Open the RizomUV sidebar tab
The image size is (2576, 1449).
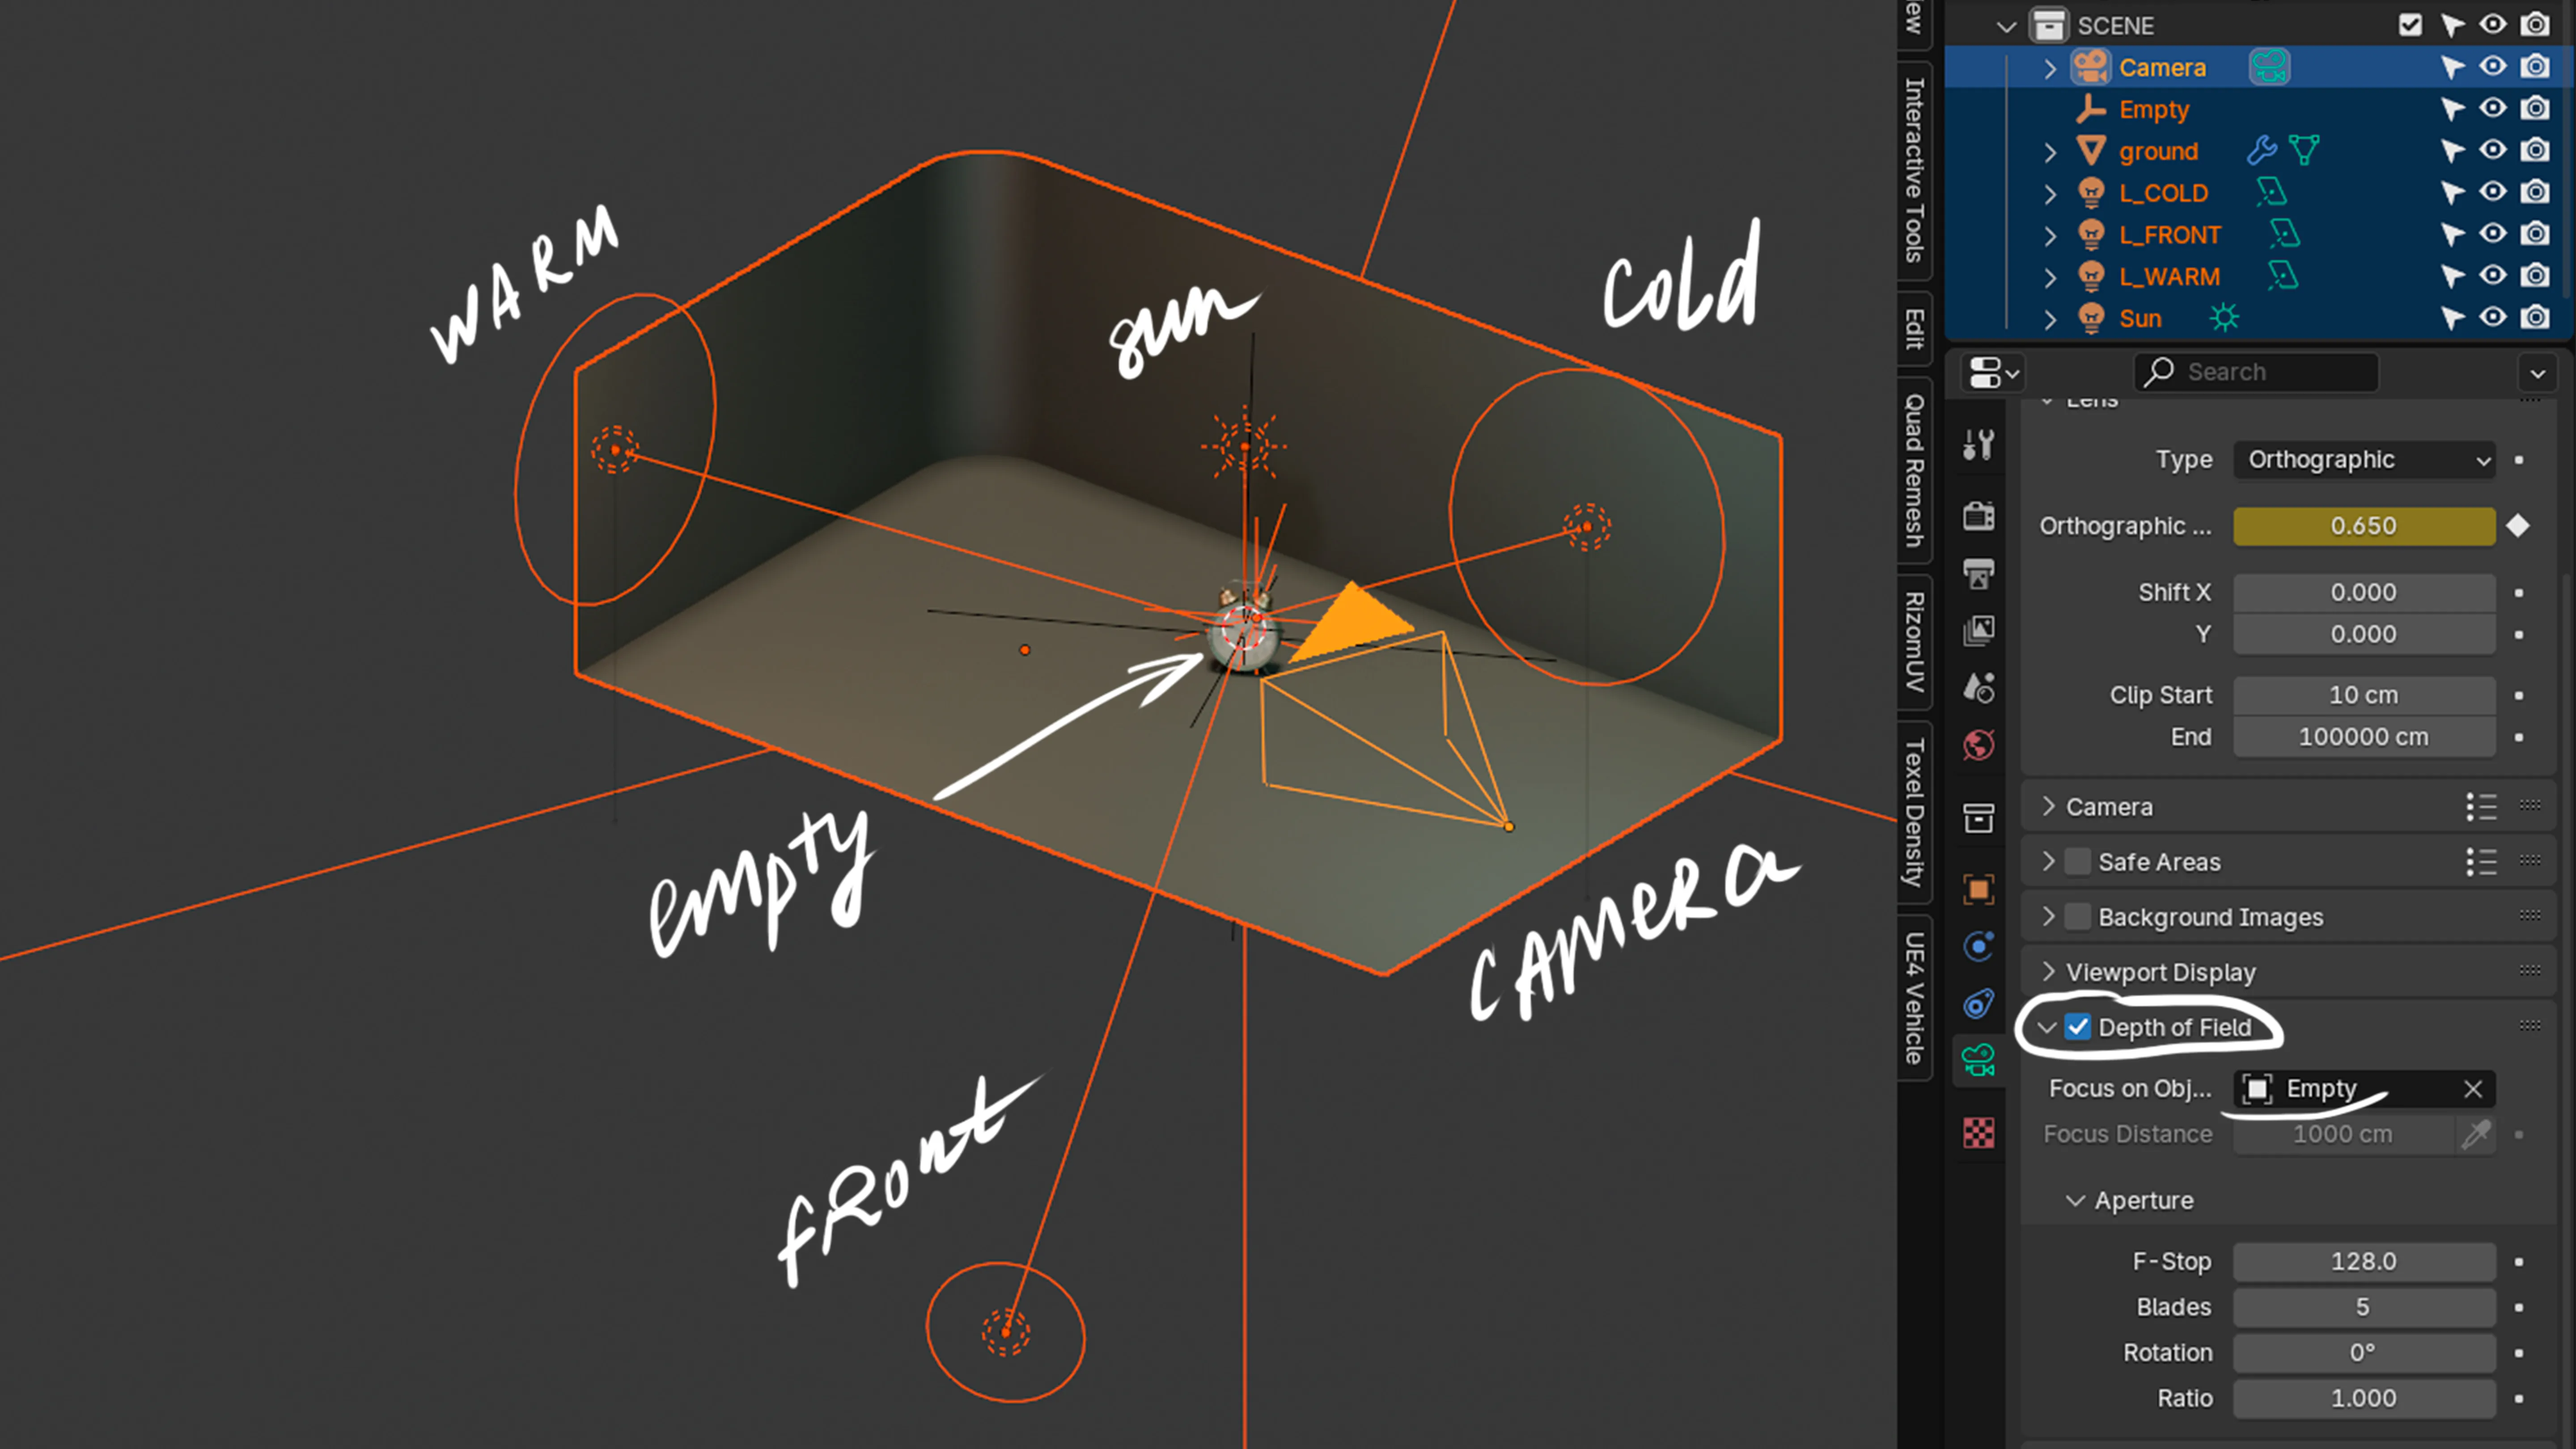pos(1914,642)
